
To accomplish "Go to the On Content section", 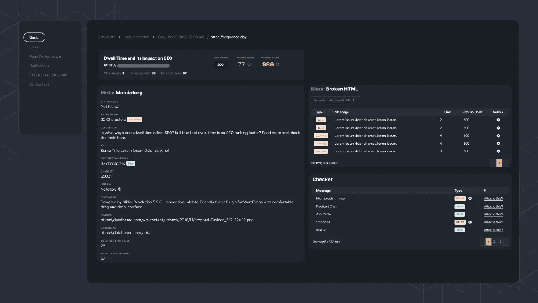I will tap(39, 85).
